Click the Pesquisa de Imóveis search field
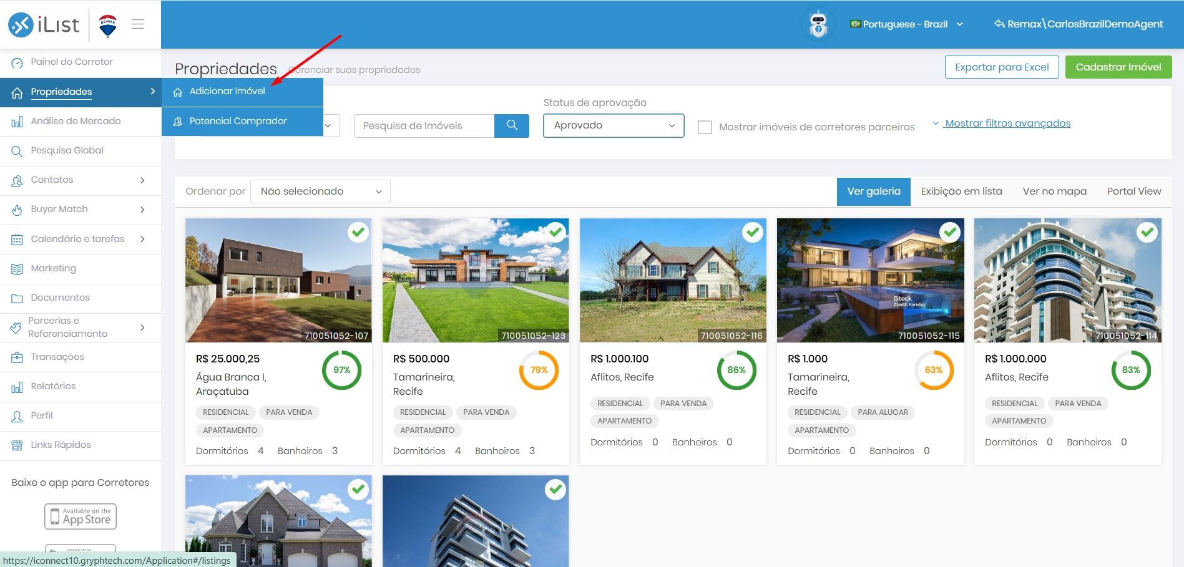This screenshot has height=567, width=1184. tap(424, 126)
